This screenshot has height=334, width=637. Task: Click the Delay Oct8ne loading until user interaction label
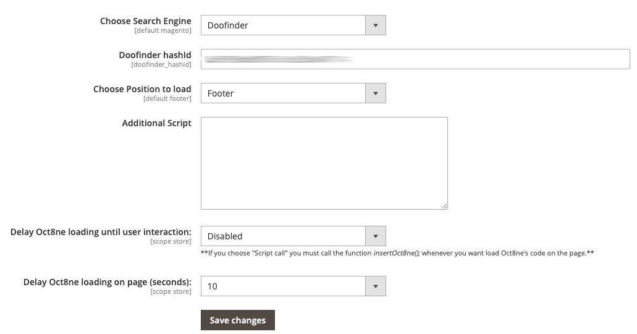(x=101, y=232)
